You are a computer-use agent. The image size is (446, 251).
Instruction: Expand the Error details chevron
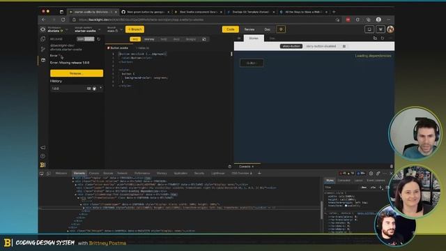(x=60, y=56)
